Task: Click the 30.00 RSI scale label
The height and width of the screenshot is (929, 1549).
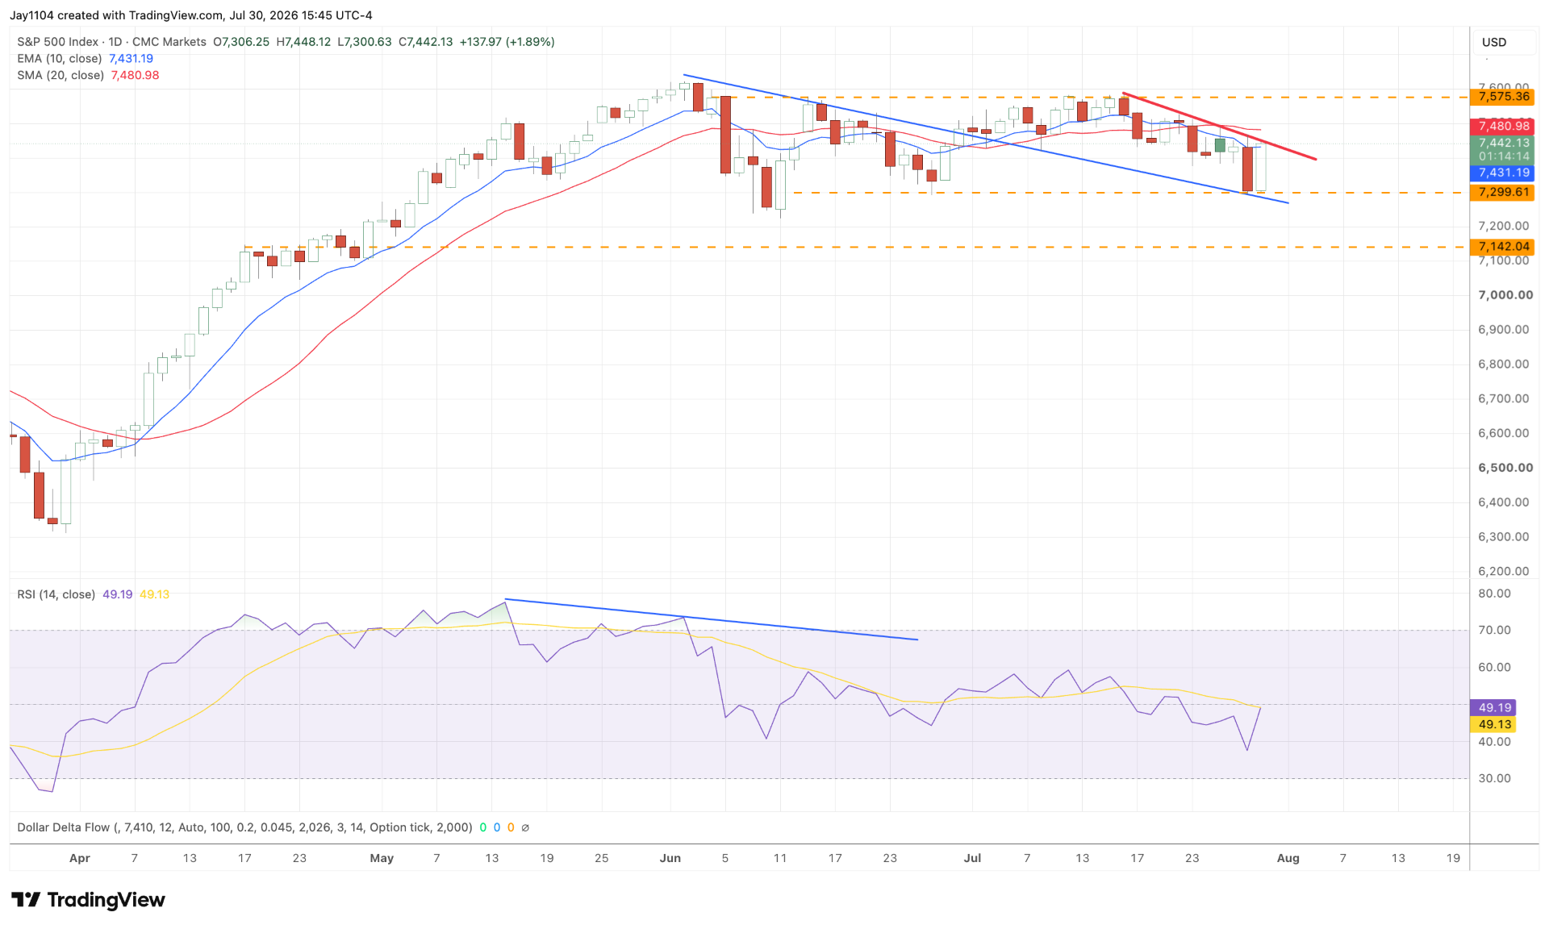Action: [x=1494, y=778]
